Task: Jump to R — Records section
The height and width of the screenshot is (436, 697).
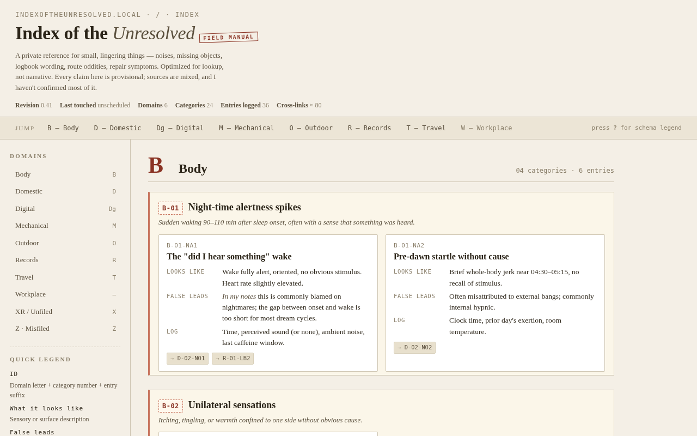Action: click(x=370, y=128)
